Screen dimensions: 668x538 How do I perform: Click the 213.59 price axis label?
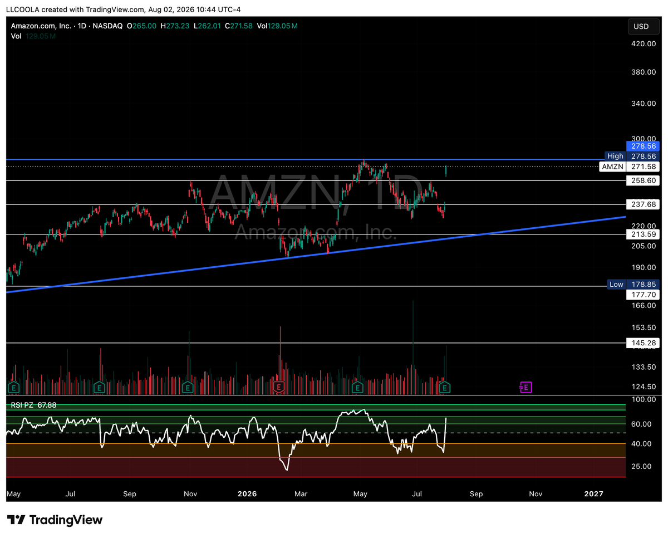(643, 234)
